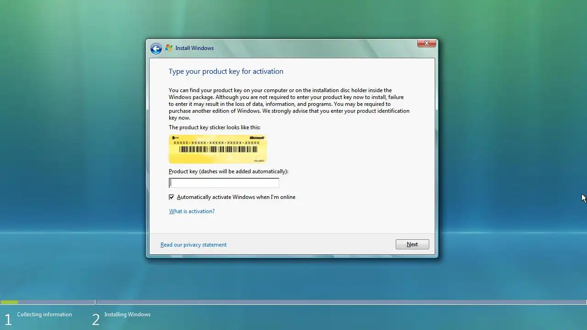587x330 pixels.
Task: Click the Next button
Action: point(412,244)
